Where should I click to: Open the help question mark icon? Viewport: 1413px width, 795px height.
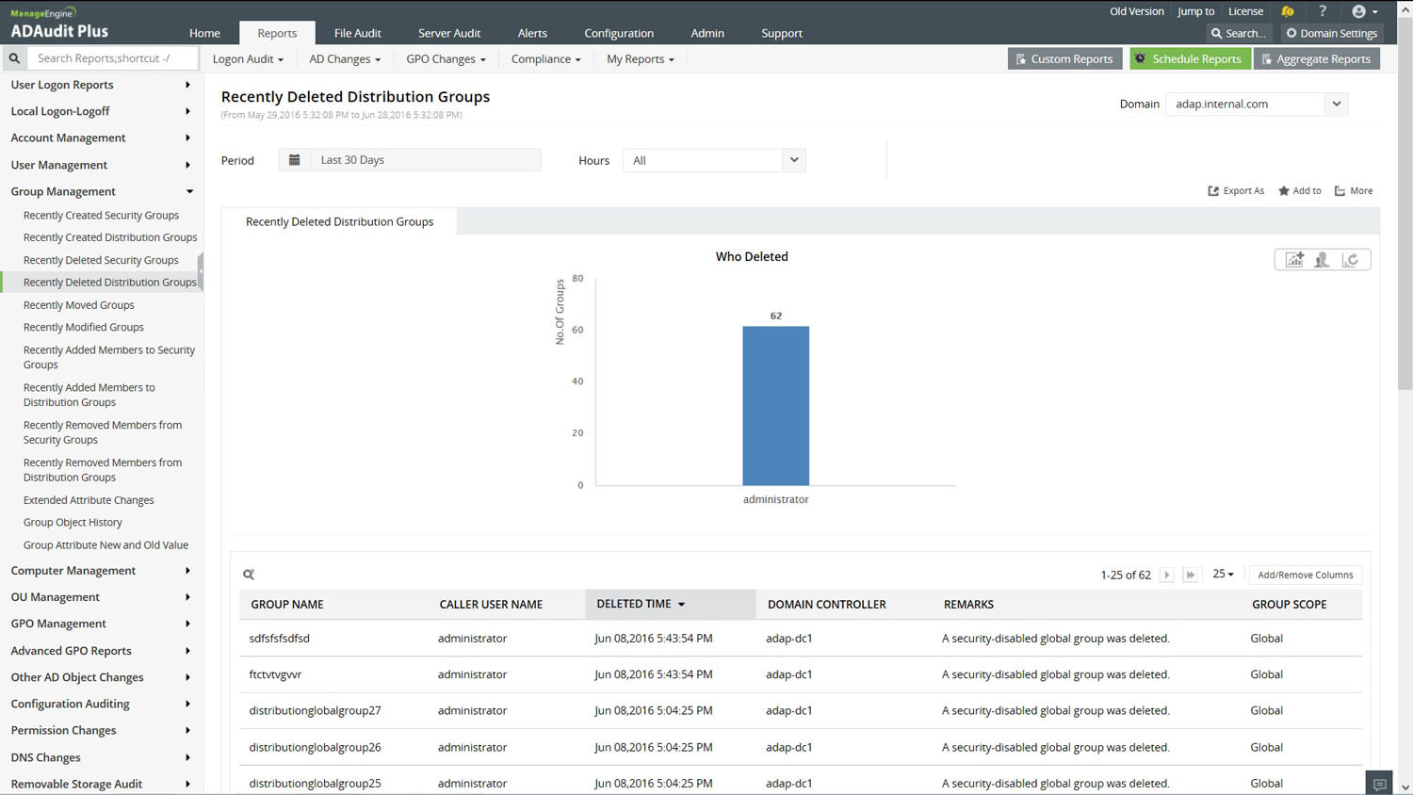(x=1323, y=11)
